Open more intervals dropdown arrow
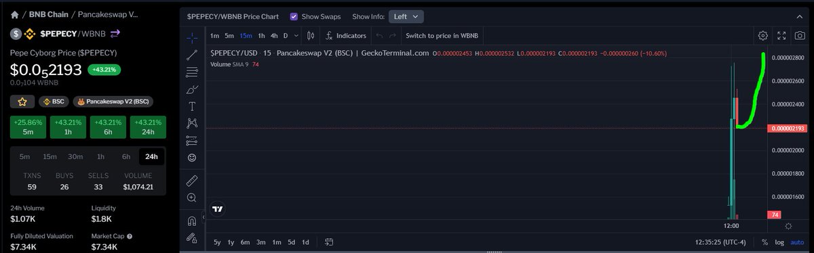This screenshot has width=814, height=253. (x=297, y=36)
